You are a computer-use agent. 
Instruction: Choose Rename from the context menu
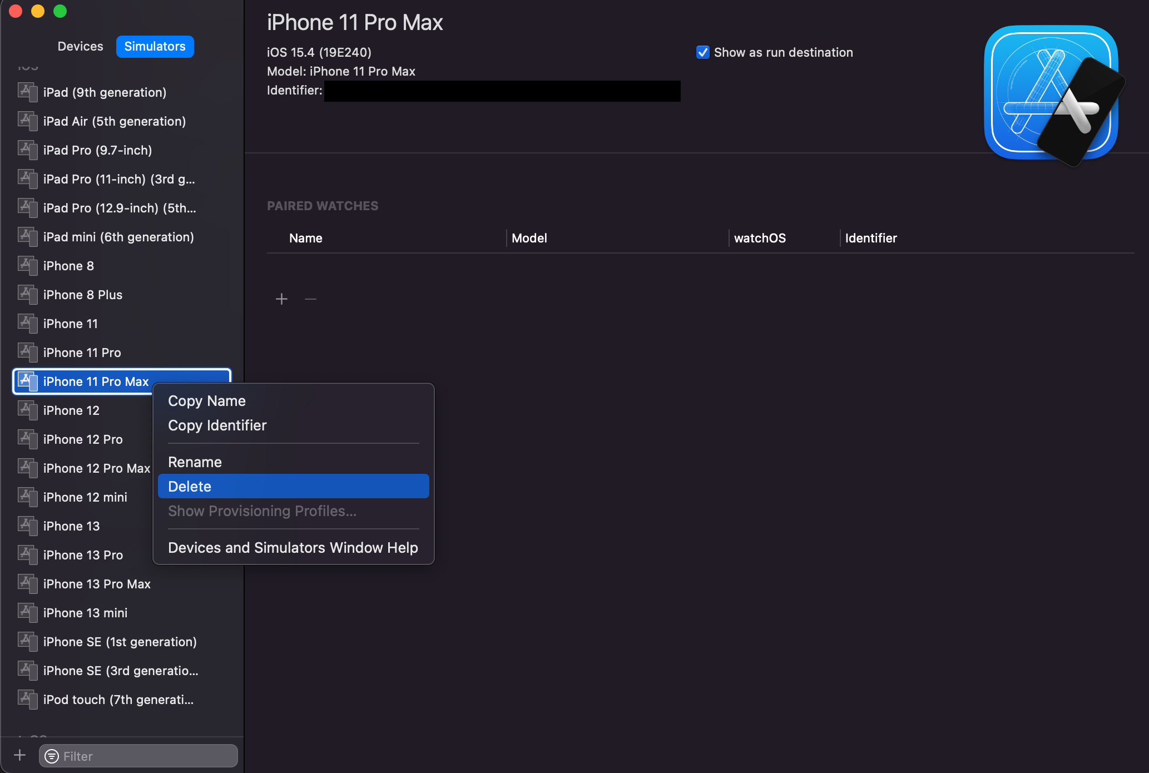coord(294,462)
